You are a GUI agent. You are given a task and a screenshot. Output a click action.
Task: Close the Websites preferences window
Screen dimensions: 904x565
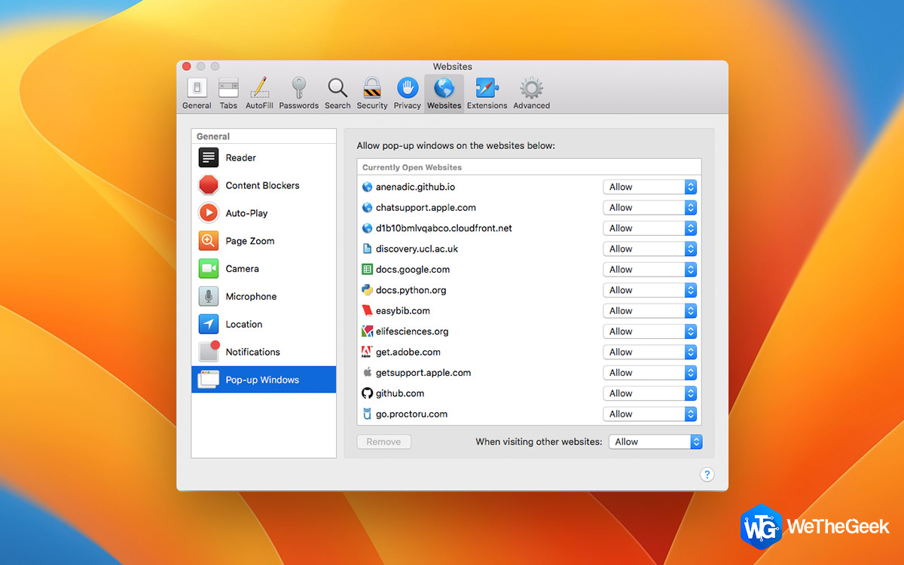187,66
